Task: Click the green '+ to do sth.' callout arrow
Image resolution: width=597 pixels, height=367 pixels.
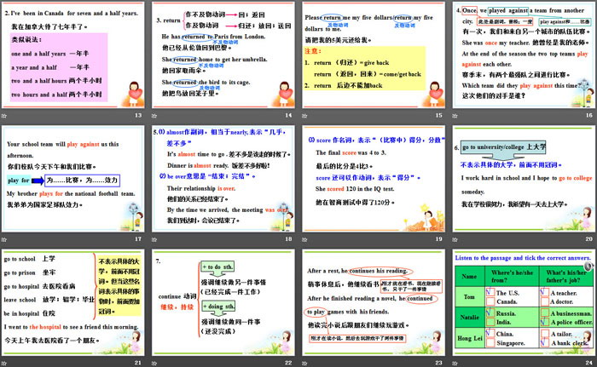Action: [218, 266]
